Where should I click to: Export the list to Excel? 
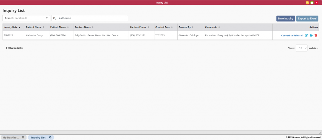[307, 19]
